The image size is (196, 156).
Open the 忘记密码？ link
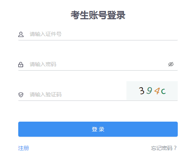(164, 148)
